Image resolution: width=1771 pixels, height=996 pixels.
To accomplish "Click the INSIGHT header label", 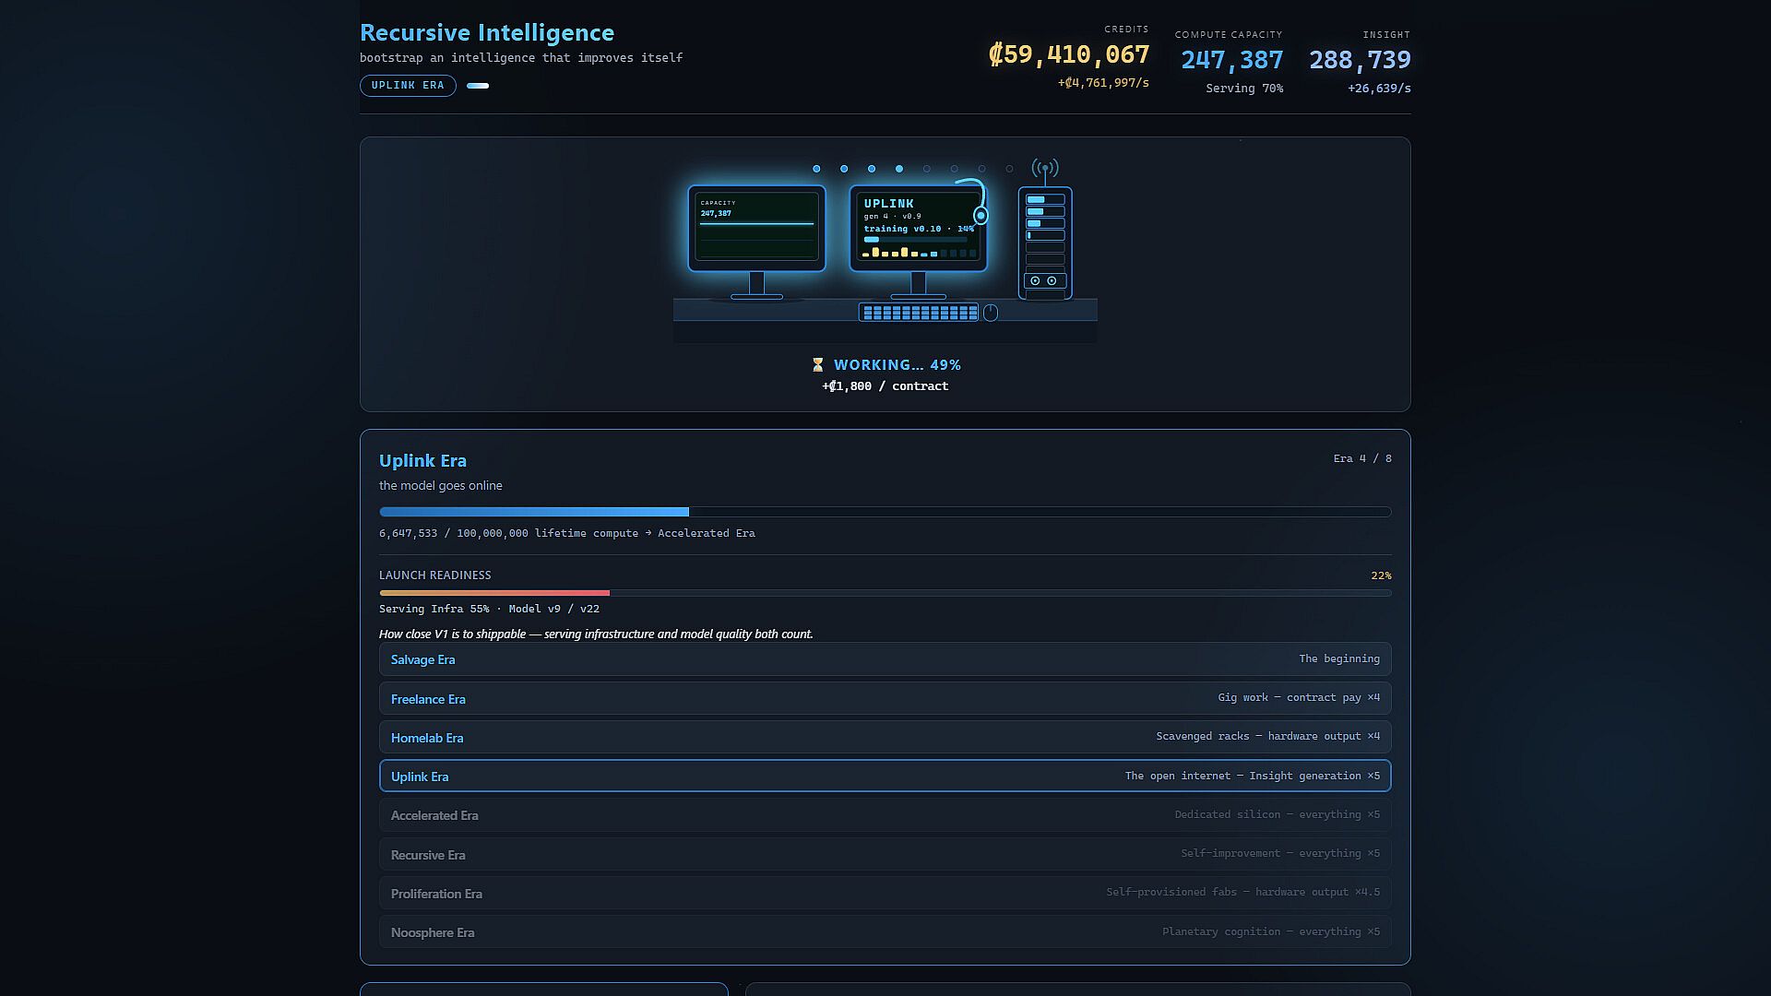I will 1386,35.
